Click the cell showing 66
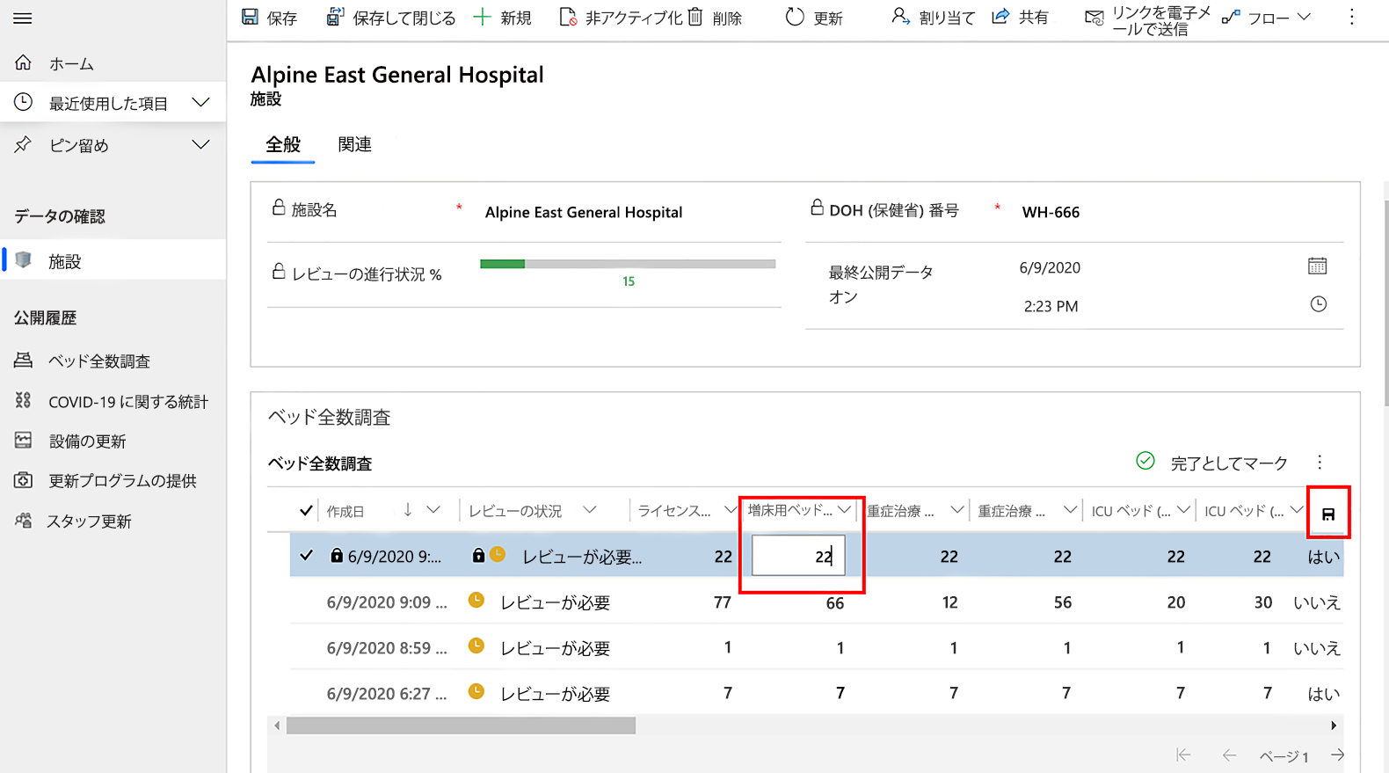The width and height of the screenshot is (1389, 773). click(834, 602)
